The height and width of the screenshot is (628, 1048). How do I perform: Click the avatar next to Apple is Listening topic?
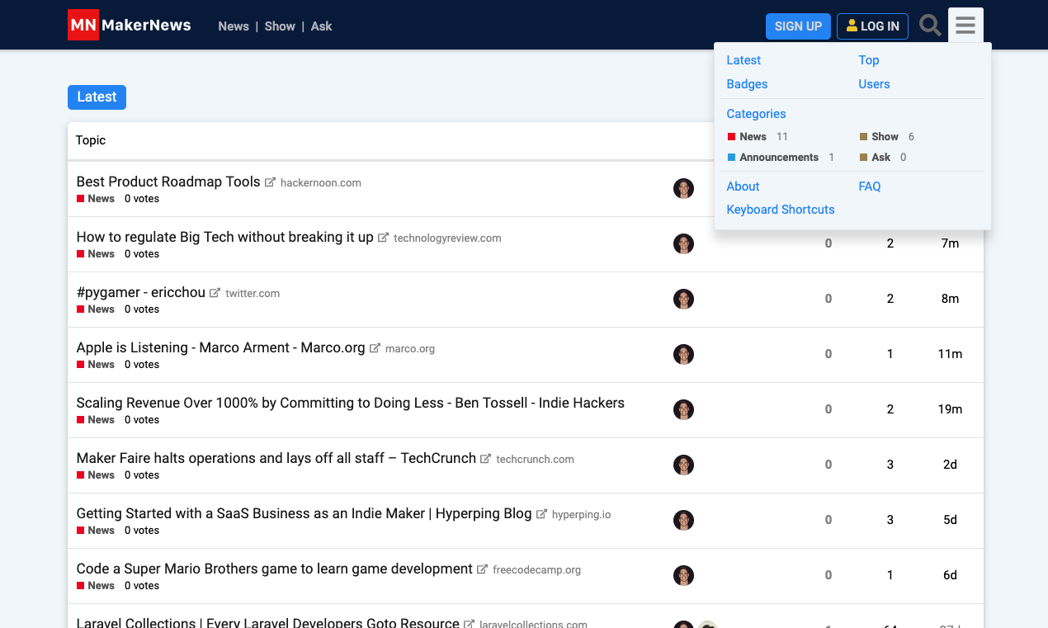(x=683, y=354)
